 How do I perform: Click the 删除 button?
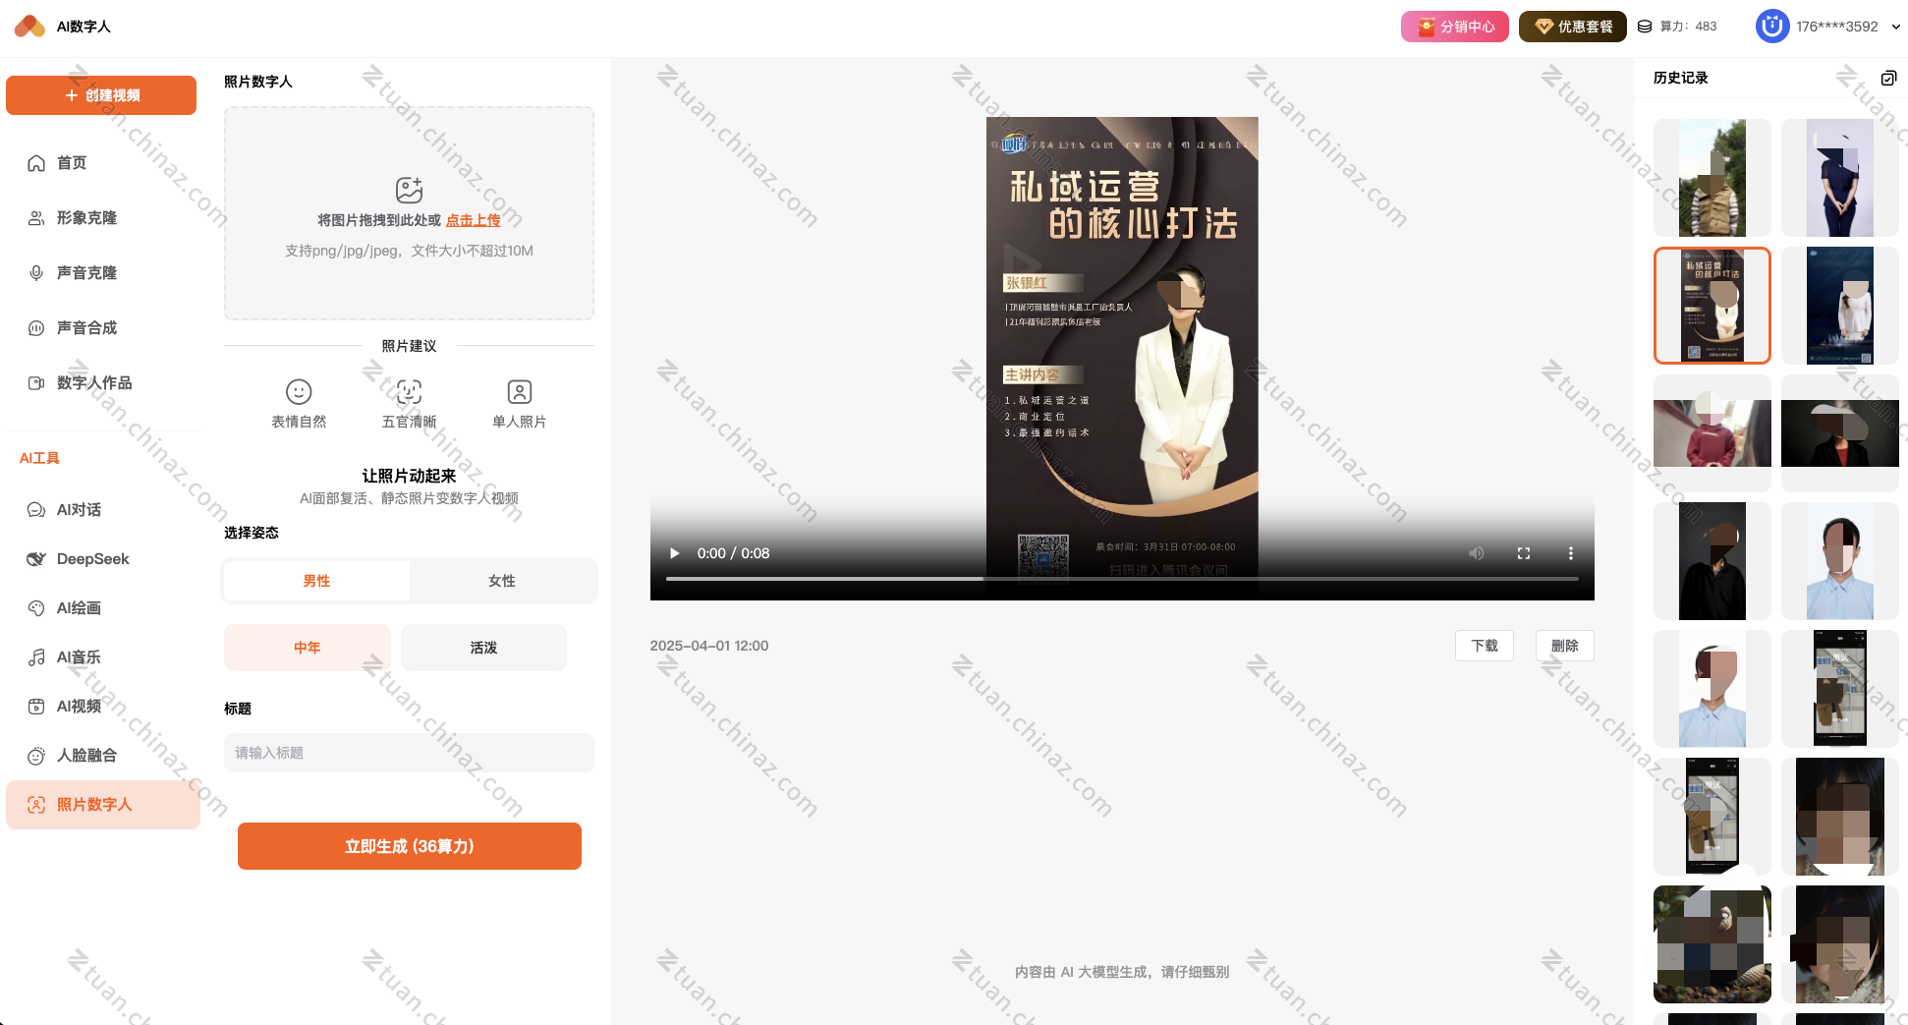coord(1565,646)
